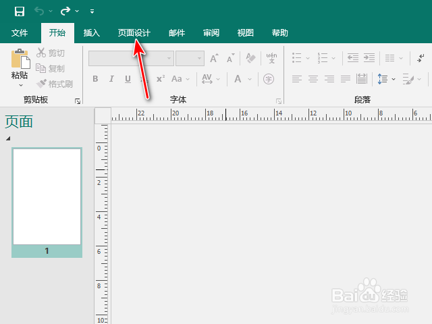The image size is (432, 324).
Task: Open the 帮助 tab
Action: [280, 33]
